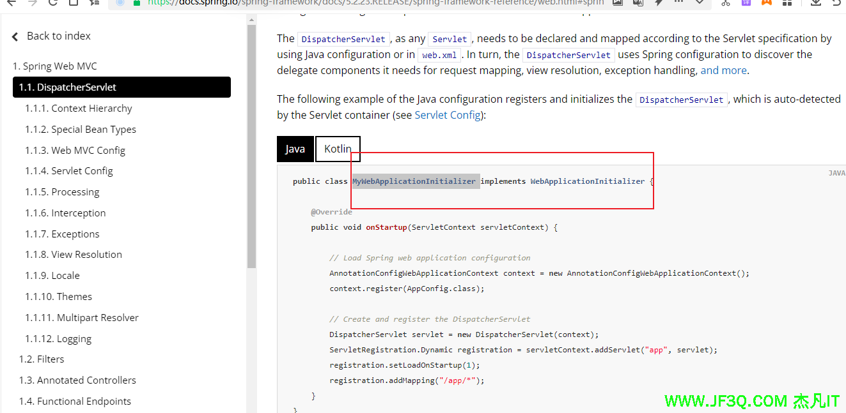The width and height of the screenshot is (846, 413).
Task: Click the green padlock security icon
Action: click(x=136, y=3)
